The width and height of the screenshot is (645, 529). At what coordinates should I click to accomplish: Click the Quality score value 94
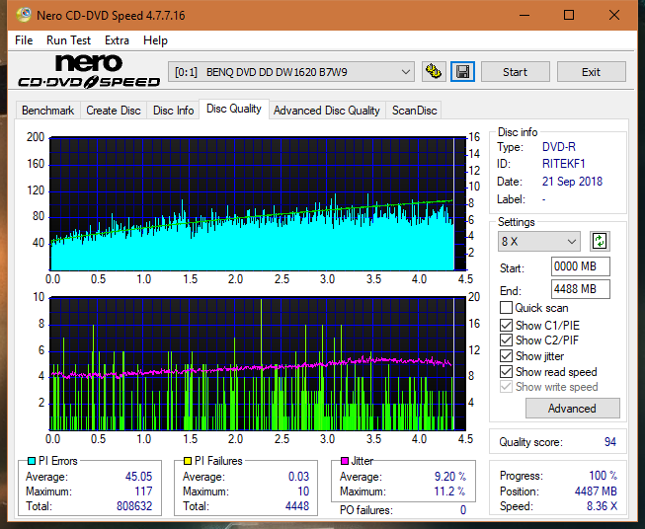point(610,442)
